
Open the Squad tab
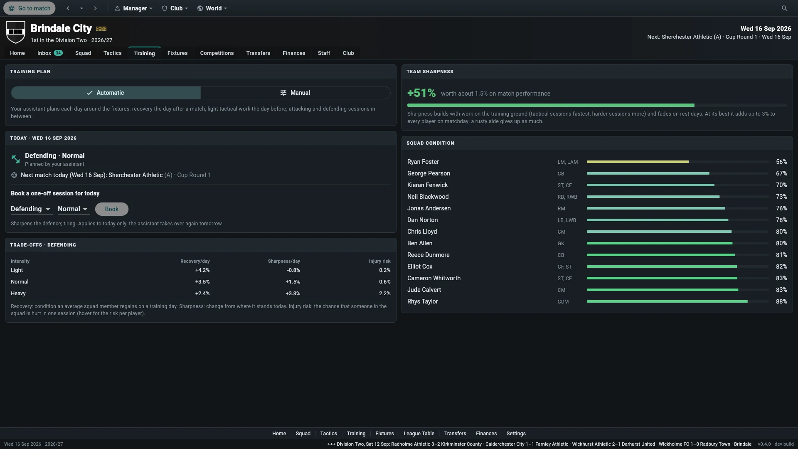83,53
